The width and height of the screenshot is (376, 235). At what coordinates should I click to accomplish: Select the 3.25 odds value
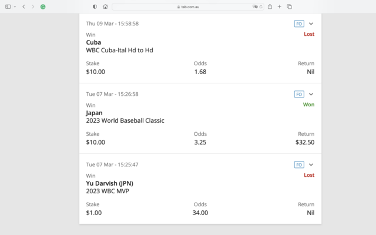(x=200, y=142)
